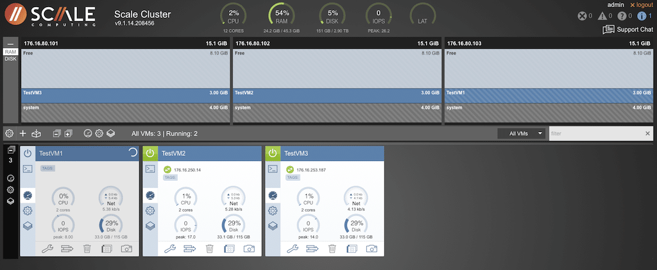Viewport: 657px width, 270px height.
Task: Click the import VM box icon
Action: coord(37,133)
